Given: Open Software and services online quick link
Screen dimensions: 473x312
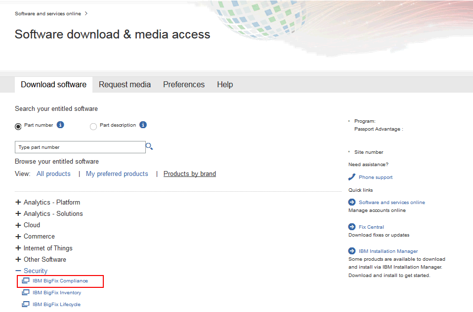Looking at the screenshot, I should pyautogui.click(x=392, y=202).
